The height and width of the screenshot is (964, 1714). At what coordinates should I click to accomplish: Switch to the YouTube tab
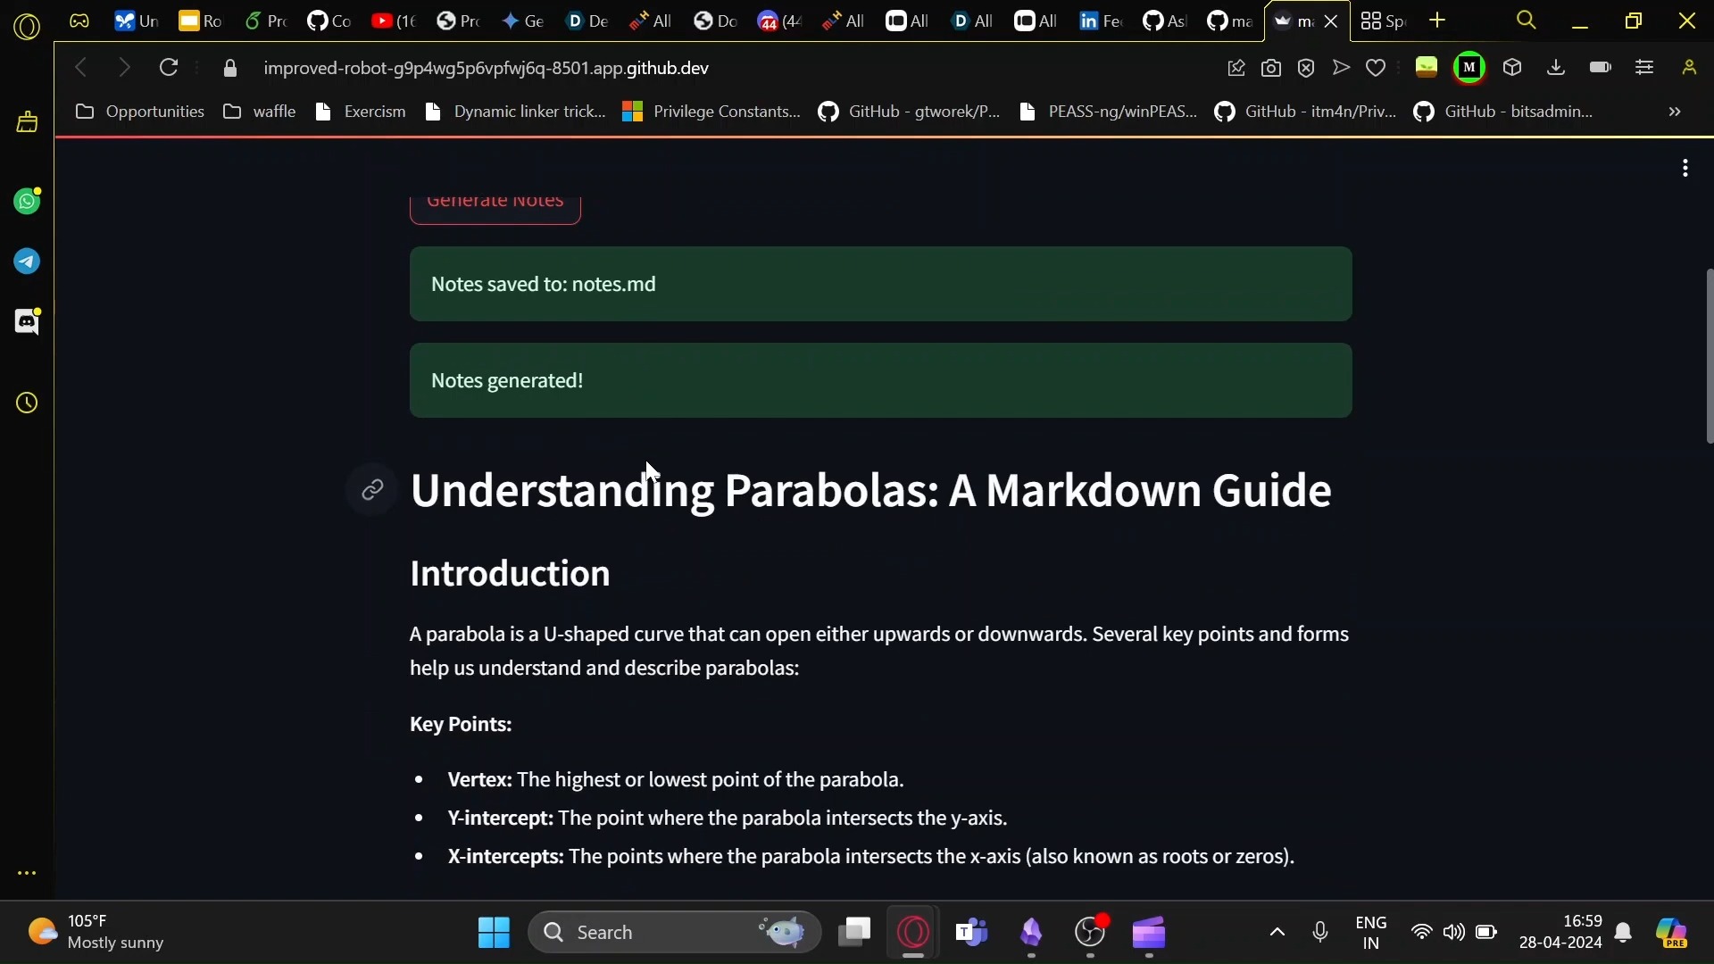tap(394, 21)
